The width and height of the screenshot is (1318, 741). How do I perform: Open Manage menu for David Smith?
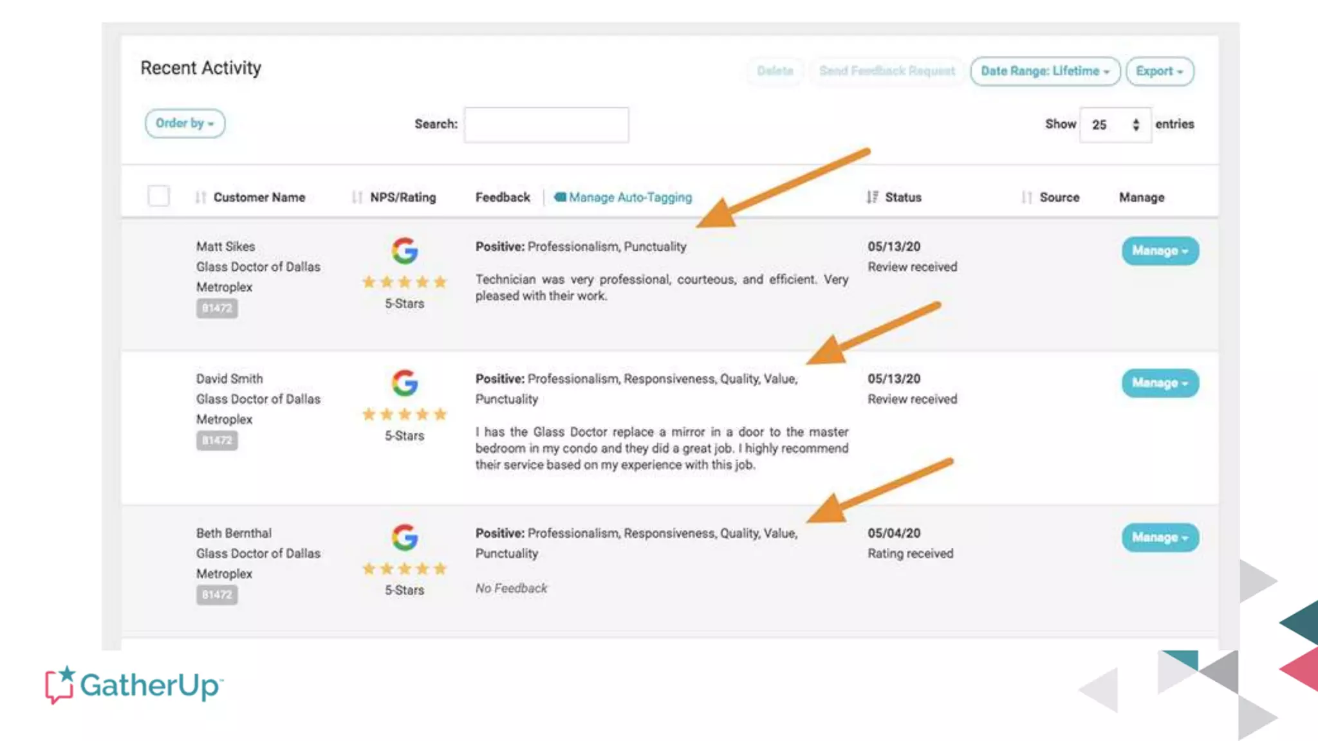click(x=1160, y=383)
